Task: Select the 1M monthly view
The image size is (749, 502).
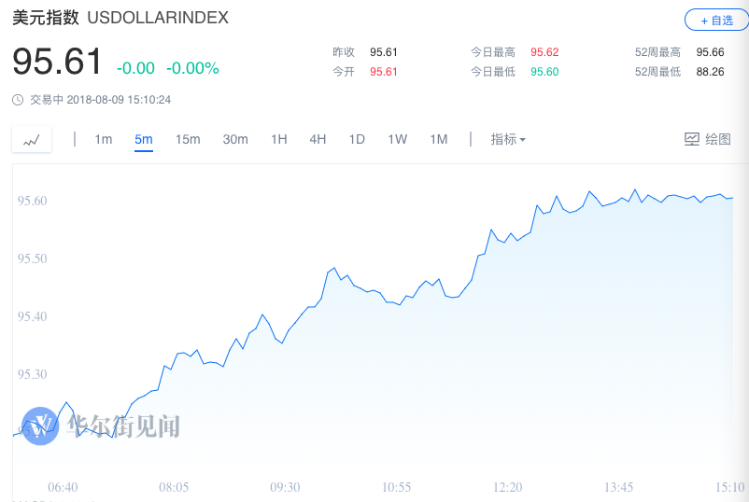Action: (x=439, y=139)
